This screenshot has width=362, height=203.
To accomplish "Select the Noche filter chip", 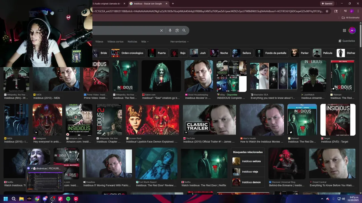I will tap(219, 53).
